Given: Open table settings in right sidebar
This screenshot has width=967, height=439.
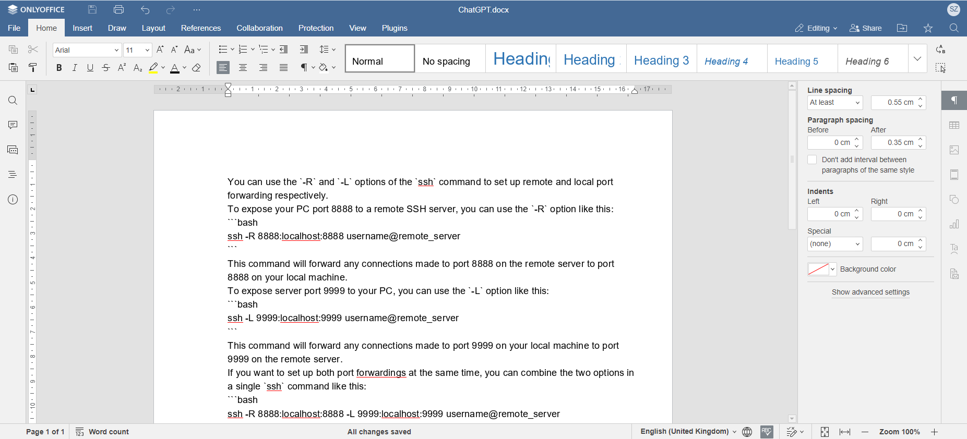Looking at the screenshot, I should click(x=954, y=125).
